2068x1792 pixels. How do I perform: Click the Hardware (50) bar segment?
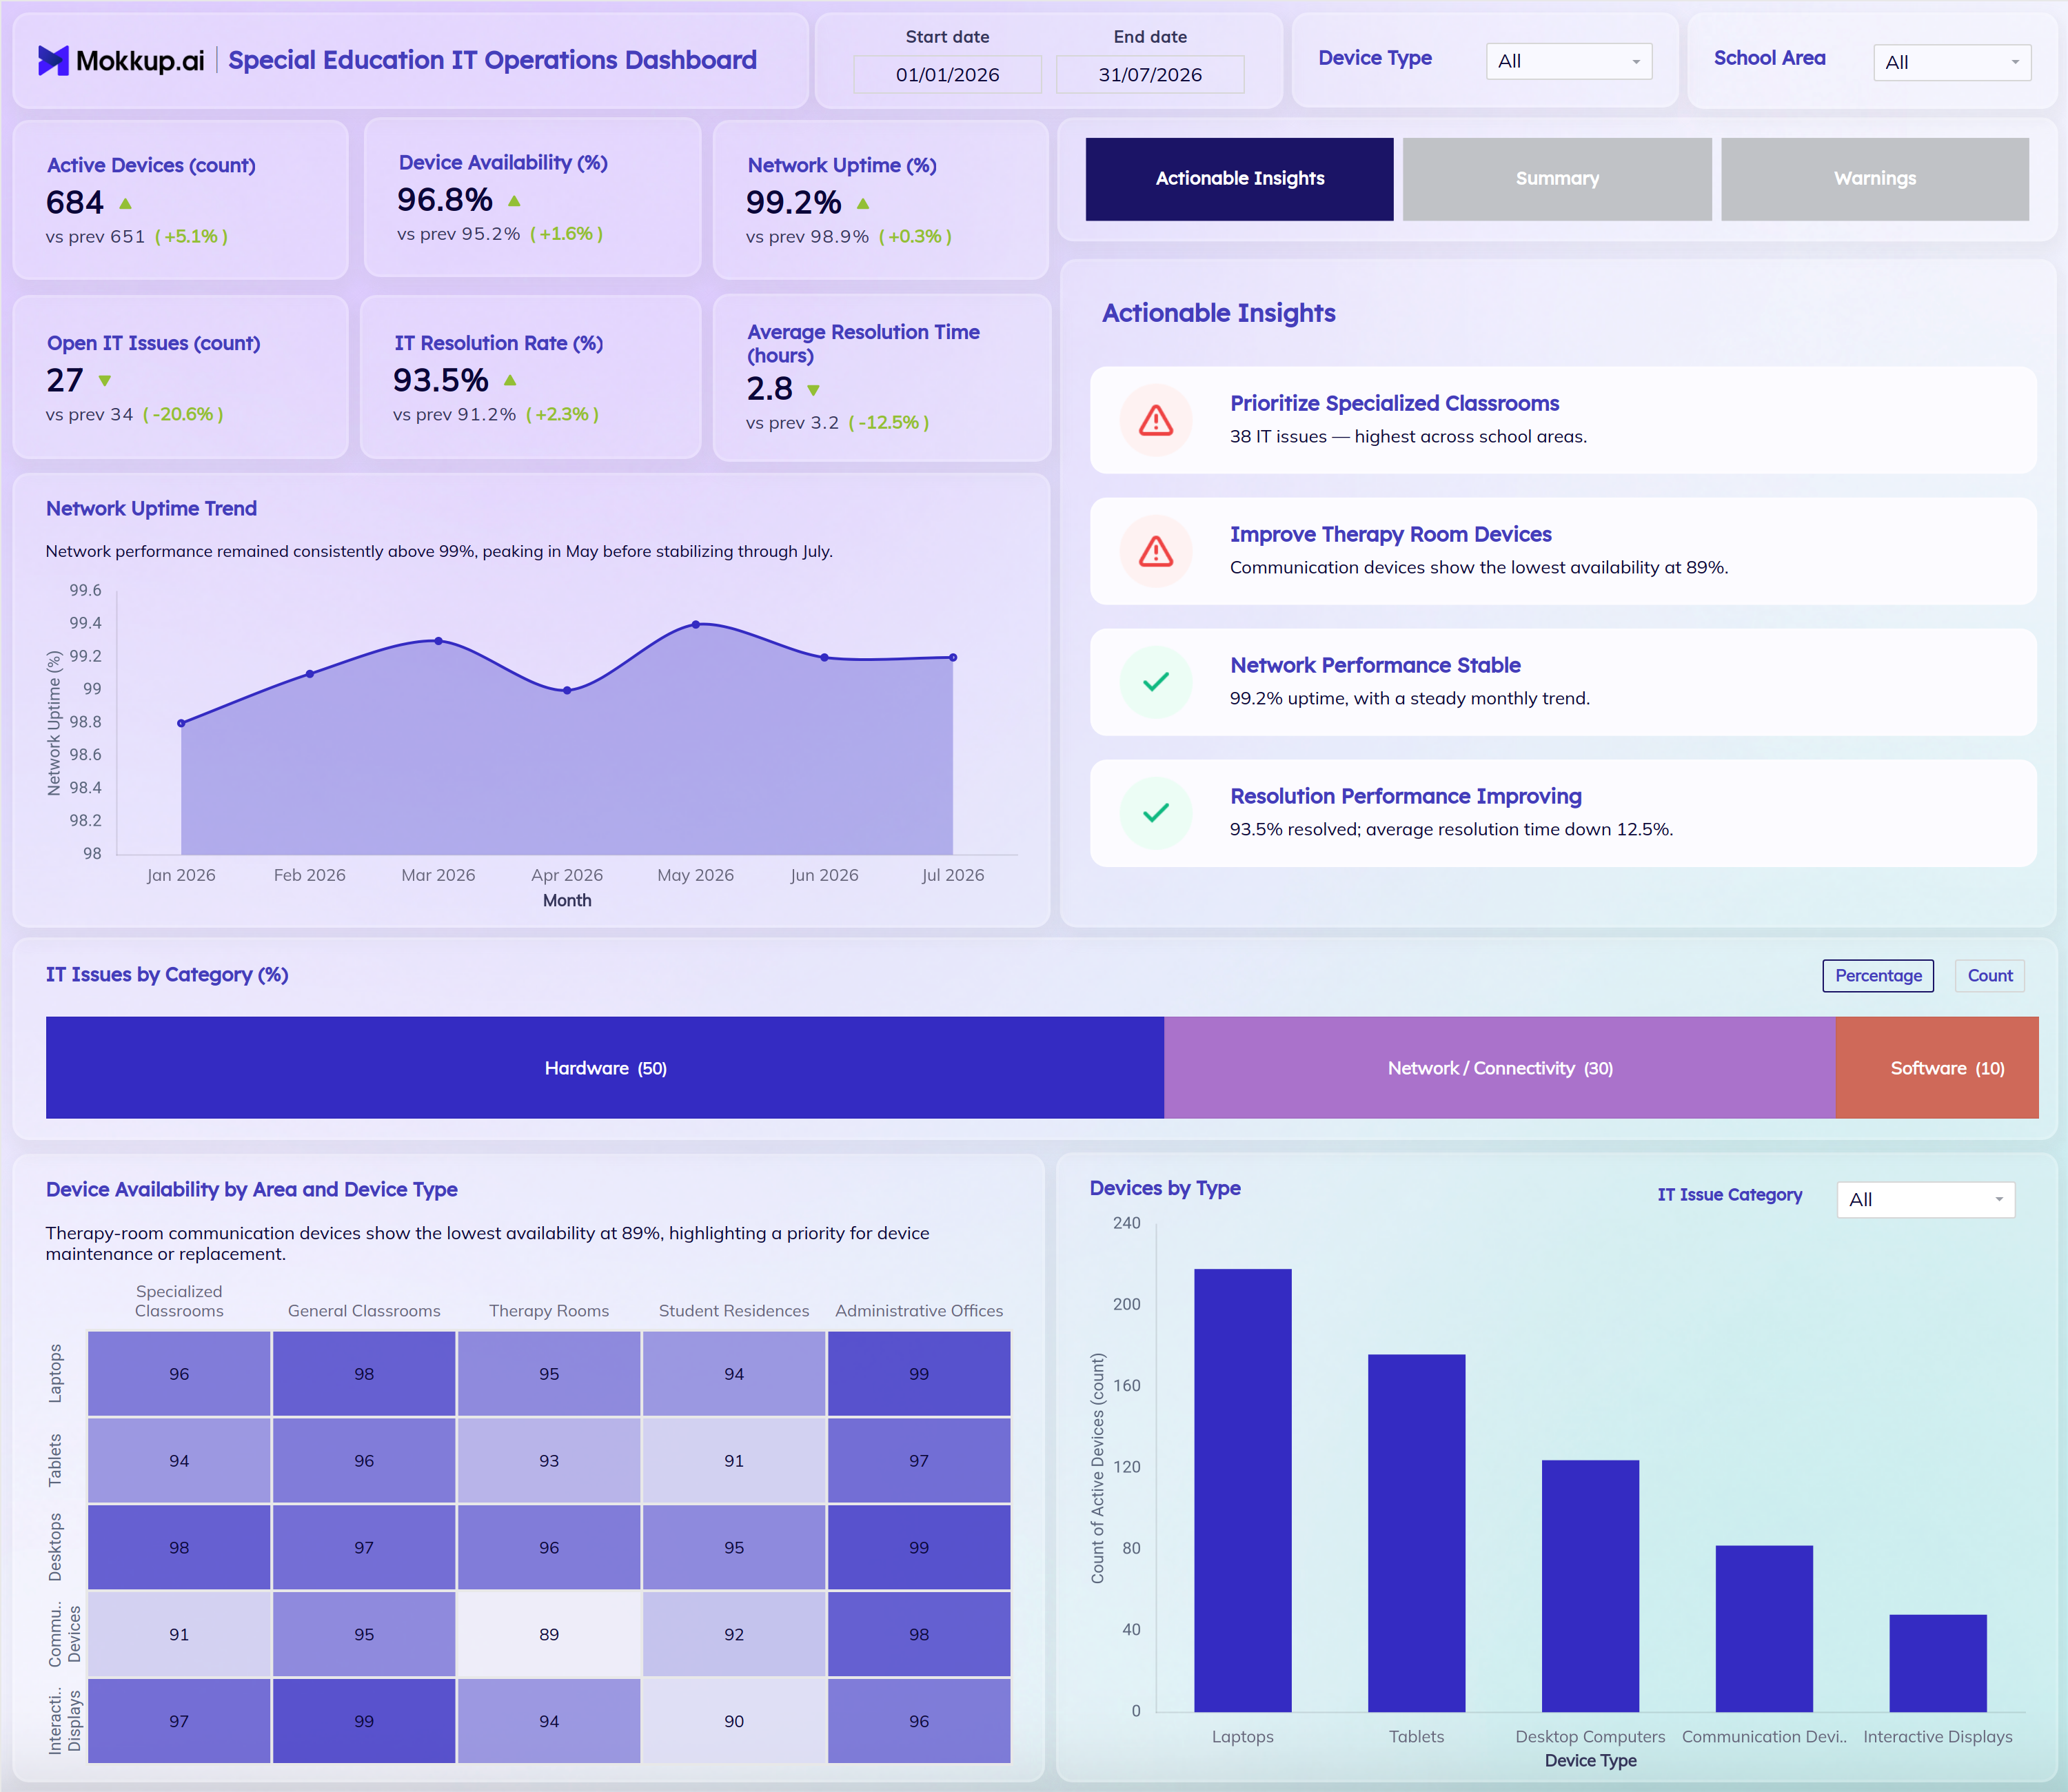coord(605,1068)
